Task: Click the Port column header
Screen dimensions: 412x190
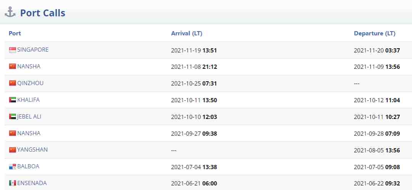Action: pyautogui.click(x=15, y=33)
